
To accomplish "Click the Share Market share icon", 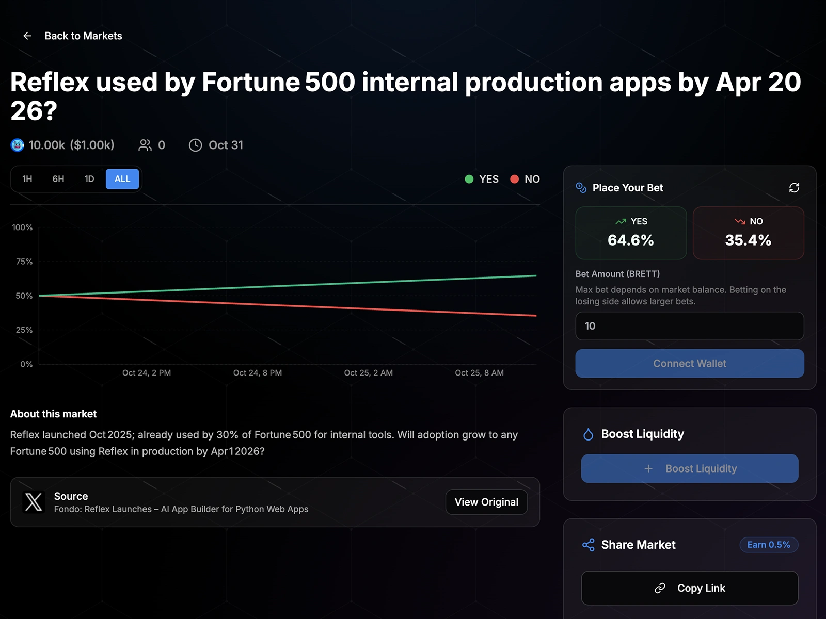I will tap(588, 545).
